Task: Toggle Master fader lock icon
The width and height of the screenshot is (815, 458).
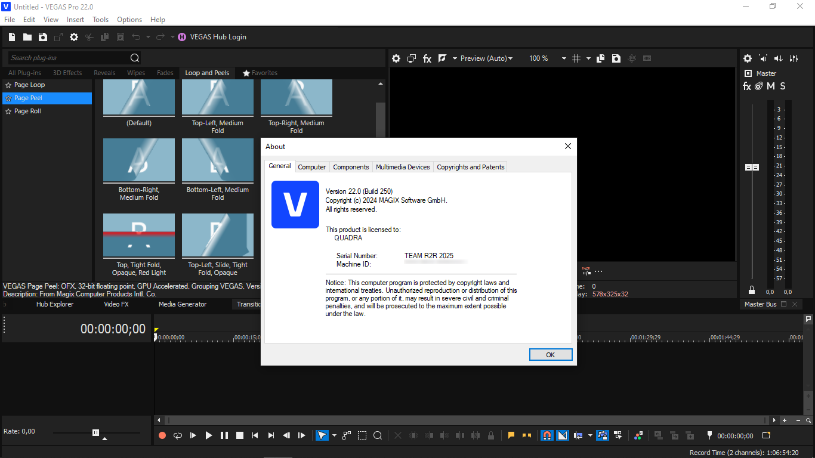Action: tap(752, 290)
